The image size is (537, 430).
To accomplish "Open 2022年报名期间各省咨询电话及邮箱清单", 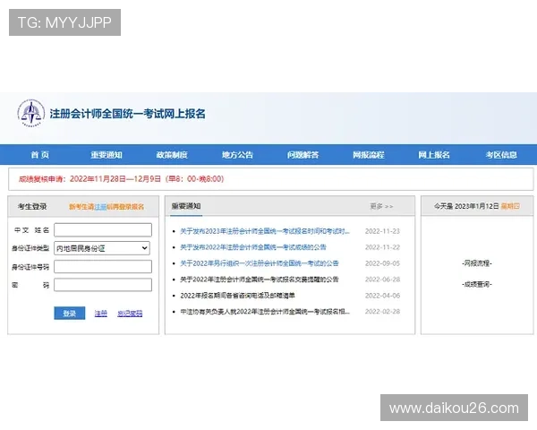I will click(237, 296).
